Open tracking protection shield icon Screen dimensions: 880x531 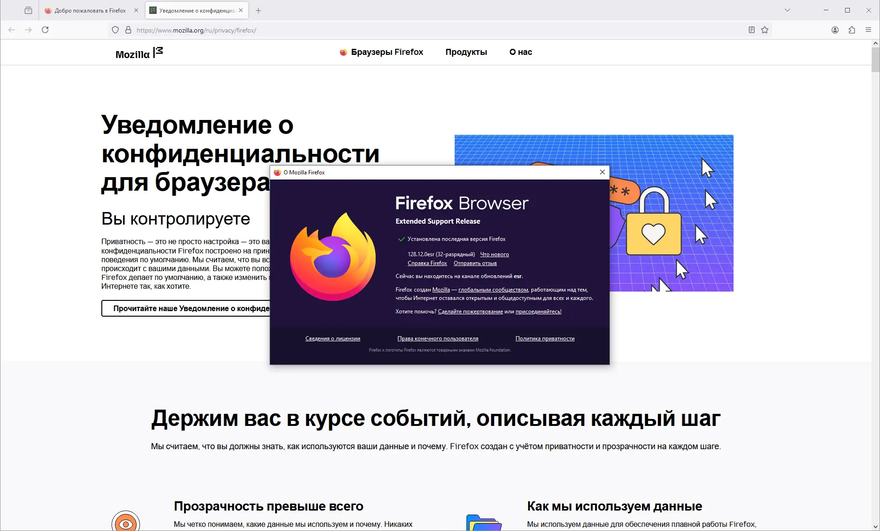click(115, 30)
